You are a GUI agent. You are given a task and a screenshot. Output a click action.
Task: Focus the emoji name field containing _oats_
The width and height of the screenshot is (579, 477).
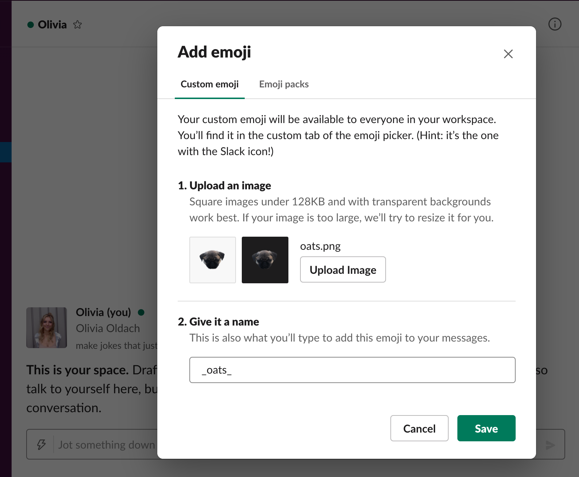click(x=352, y=370)
